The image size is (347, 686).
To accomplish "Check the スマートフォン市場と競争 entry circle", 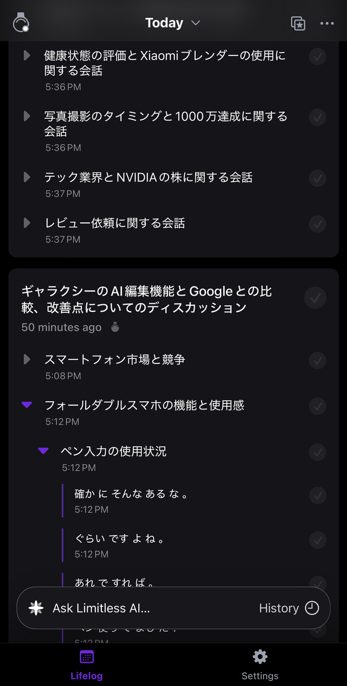I will pyautogui.click(x=317, y=360).
